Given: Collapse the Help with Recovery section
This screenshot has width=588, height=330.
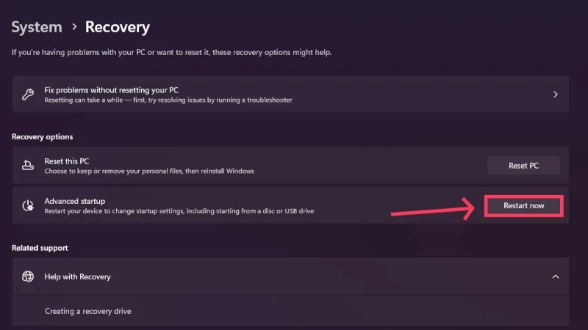Looking at the screenshot, I should point(556,276).
